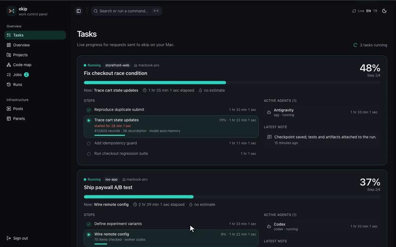Open Panels under Infrastructure
The image size is (396, 247).
coord(35,119)
